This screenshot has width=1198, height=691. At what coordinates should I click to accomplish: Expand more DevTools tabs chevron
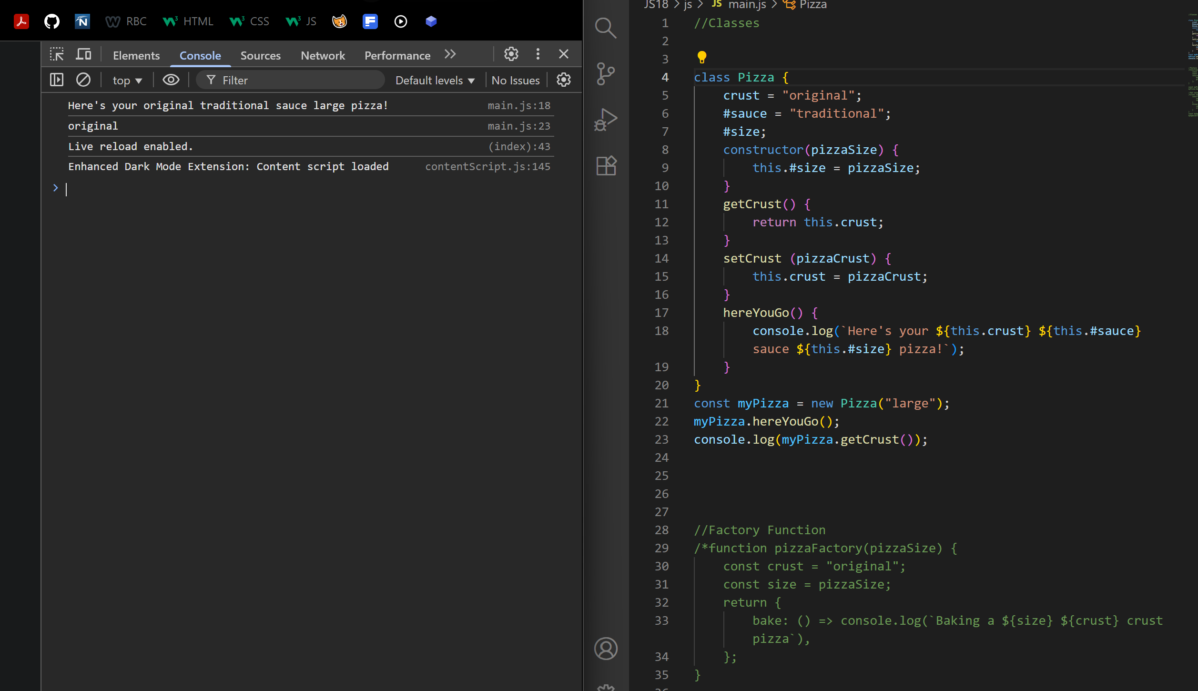tap(450, 54)
